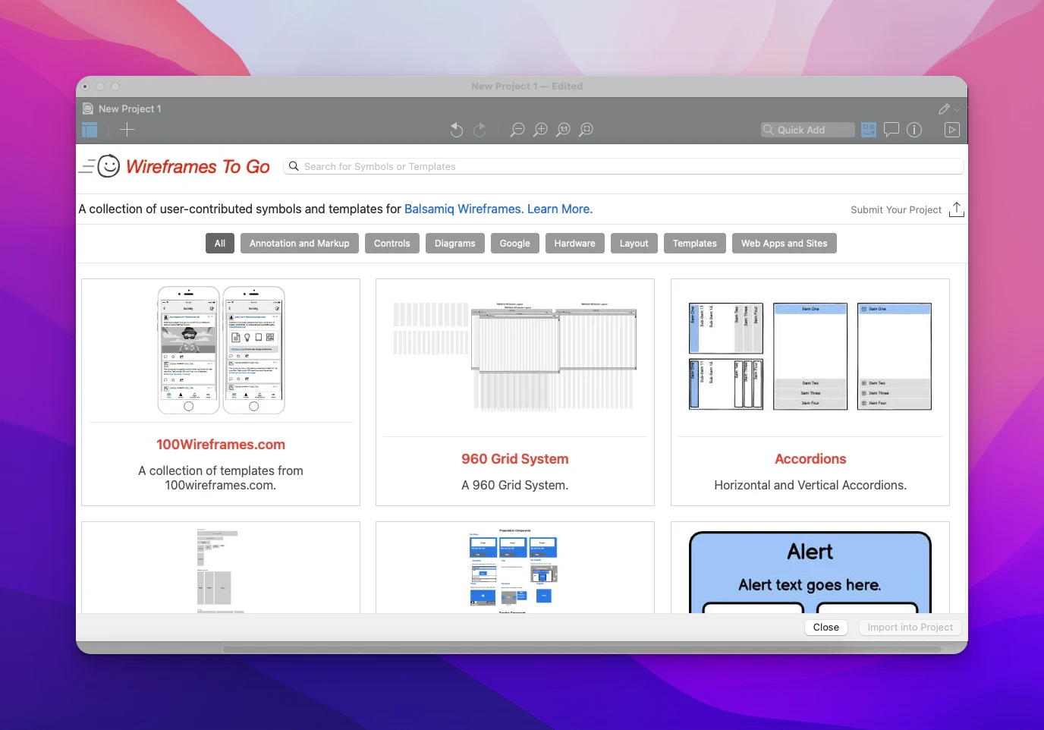Image resolution: width=1044 pixels, height=730 pixels.
Task: Show the comments speech bubble panel
Action: pos(891,130)
